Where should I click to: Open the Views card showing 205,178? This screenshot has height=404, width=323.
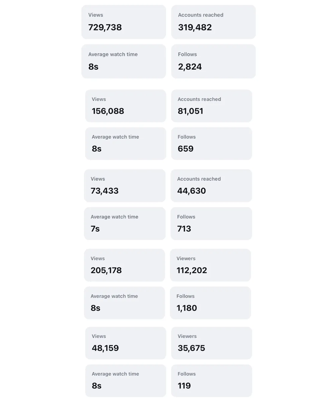(x=124, y=265)
